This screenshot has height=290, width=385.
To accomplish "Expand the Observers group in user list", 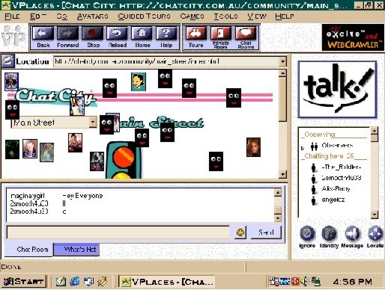I will pyautogui.click(x=303, y=148).
